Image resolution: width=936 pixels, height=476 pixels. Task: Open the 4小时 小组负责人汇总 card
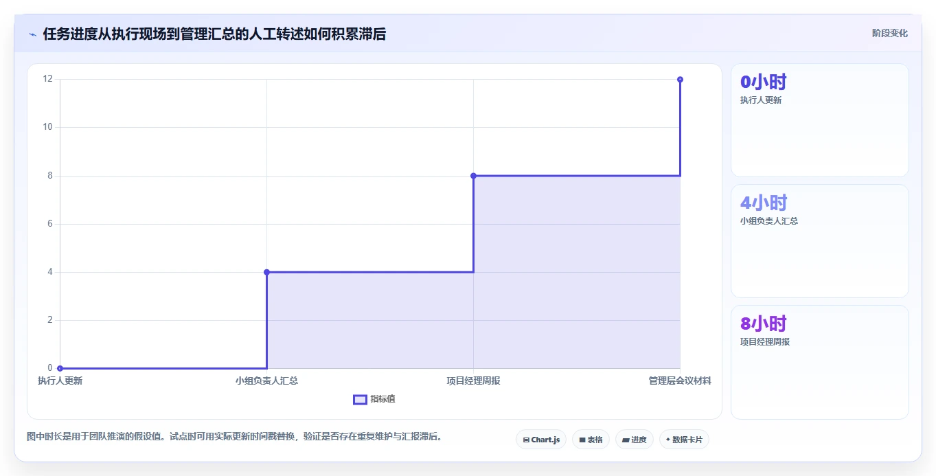pyautogui.click(x=820, y=241)
